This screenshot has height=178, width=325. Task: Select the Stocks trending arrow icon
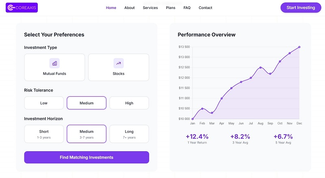119,63
